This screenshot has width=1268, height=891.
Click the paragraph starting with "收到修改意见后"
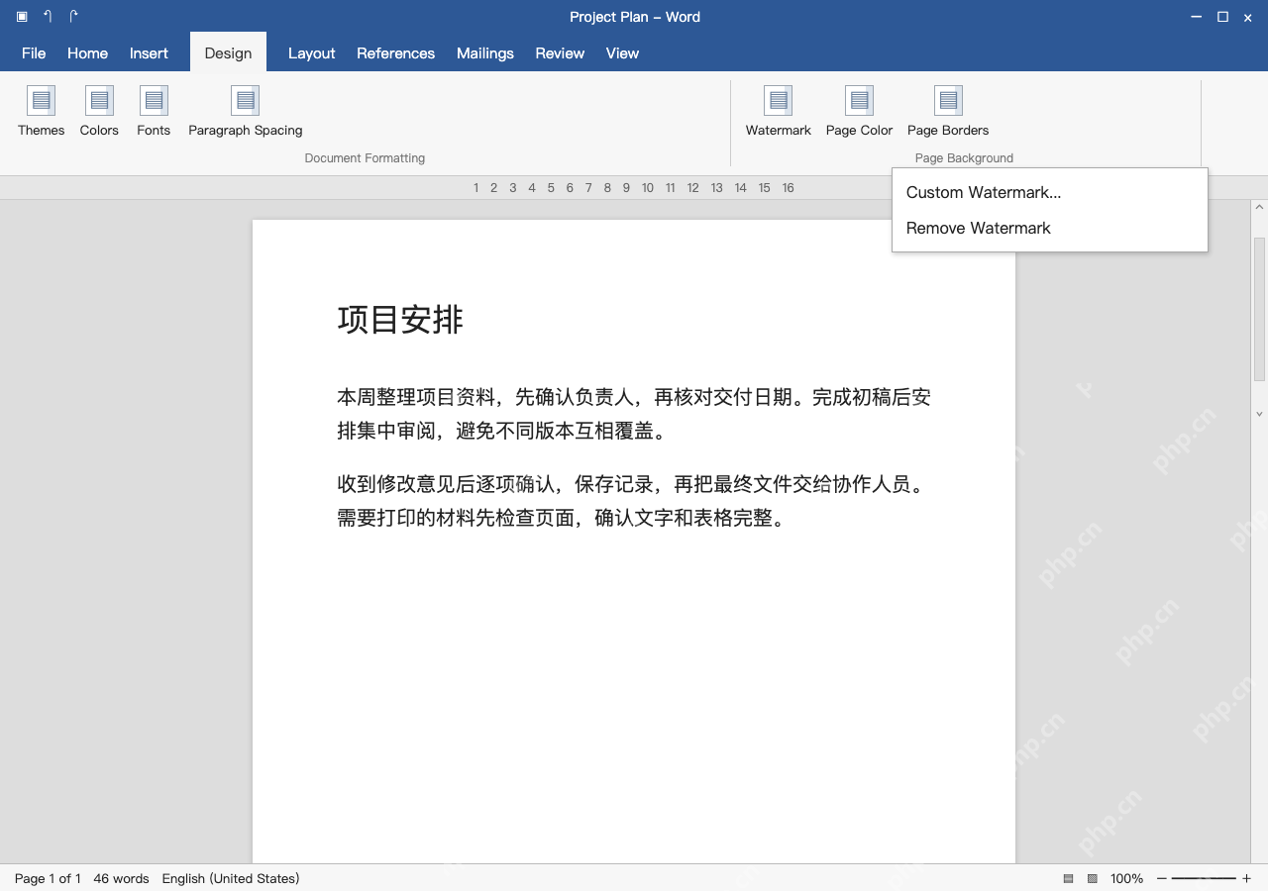[x=634, y=501]
